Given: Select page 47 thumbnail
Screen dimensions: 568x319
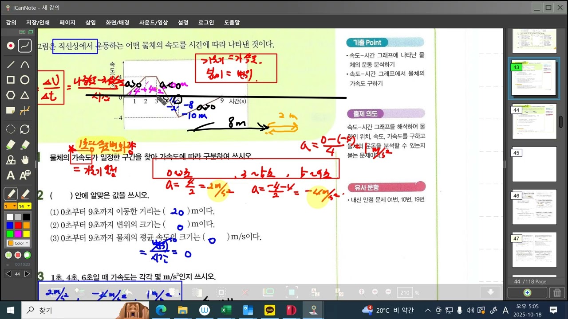Looking at the screenshot, I should 534,250.
